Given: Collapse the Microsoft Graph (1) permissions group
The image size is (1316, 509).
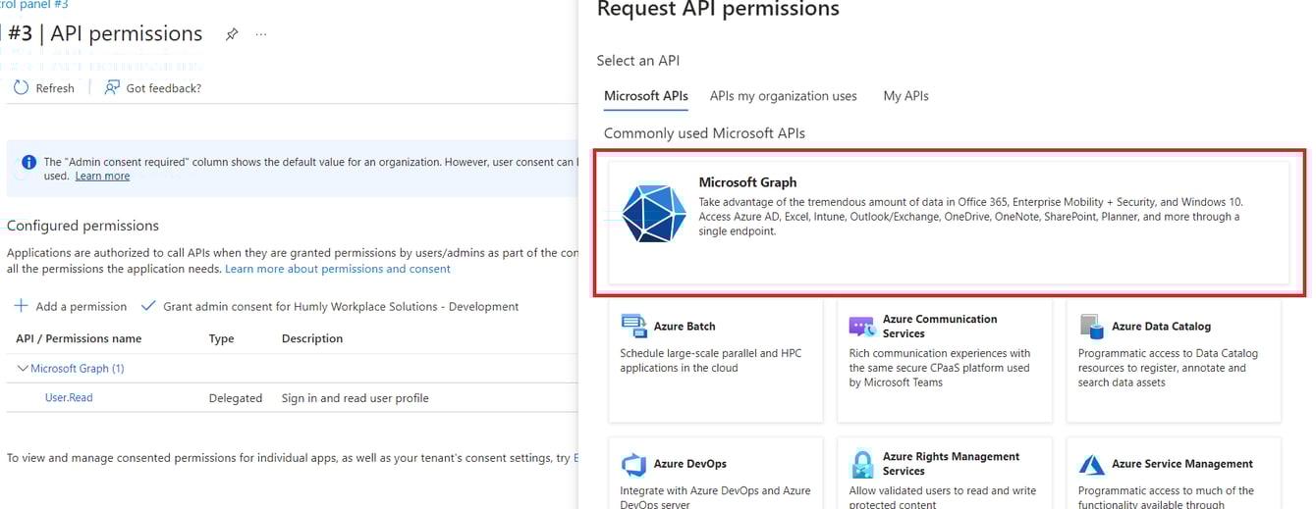Looking at the screenshot, I should pos(24,369).
